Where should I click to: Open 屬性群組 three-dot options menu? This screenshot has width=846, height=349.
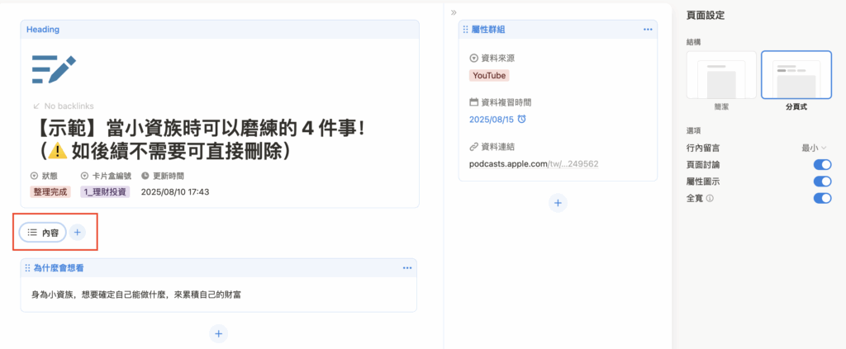pyautogui.click(x=648, y=30)
